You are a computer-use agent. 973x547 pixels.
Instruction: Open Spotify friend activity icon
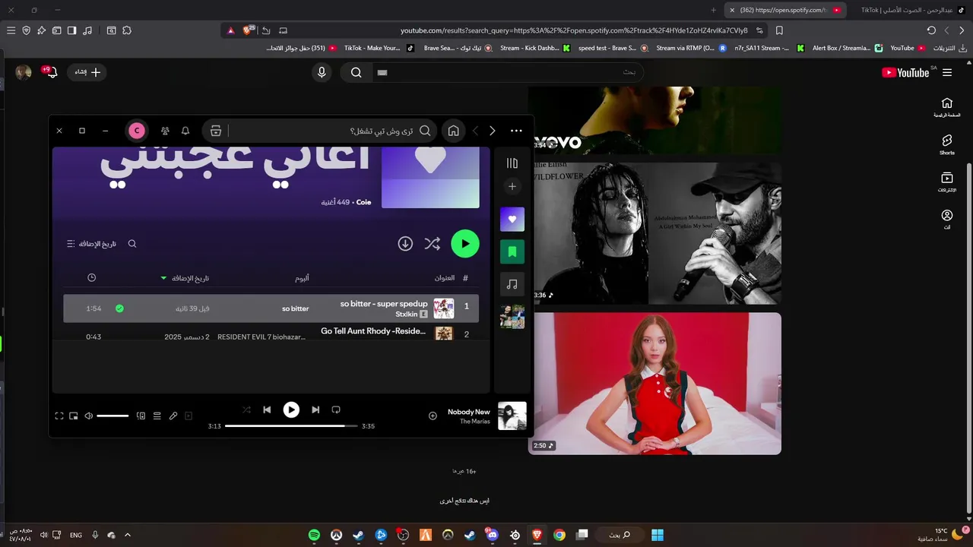click(x=165, y=131)
